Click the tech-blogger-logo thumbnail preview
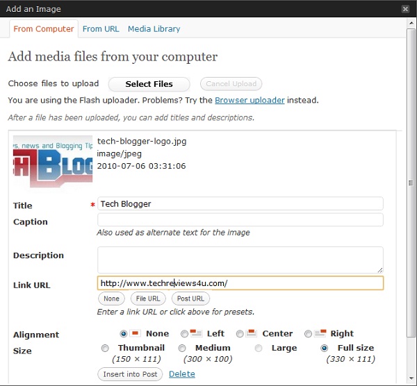 click(53, 162)
